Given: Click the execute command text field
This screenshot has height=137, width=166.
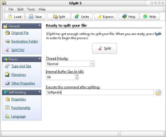Looking at the screenshot, I should [x=100, y=92].
